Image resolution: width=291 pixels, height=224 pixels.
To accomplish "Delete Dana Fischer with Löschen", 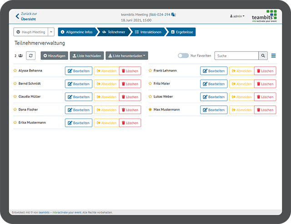I will [130, 110].
